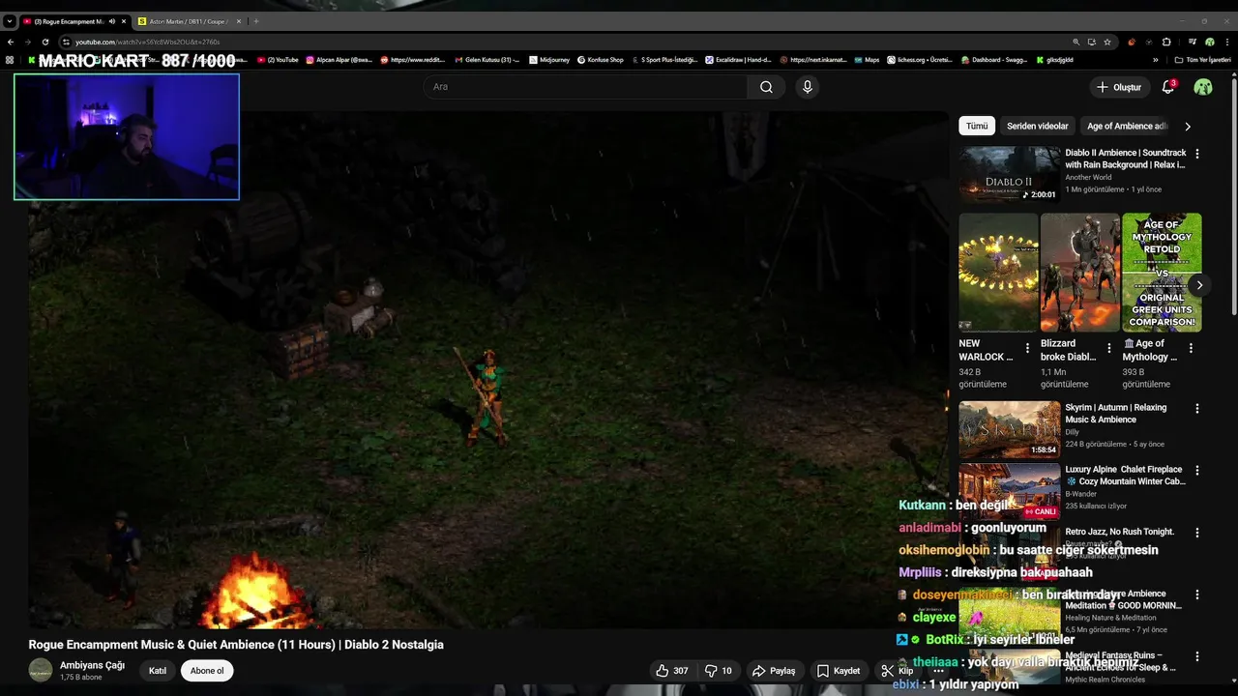Go back in browser history
1238x696 pixels.
coord(11,42)
